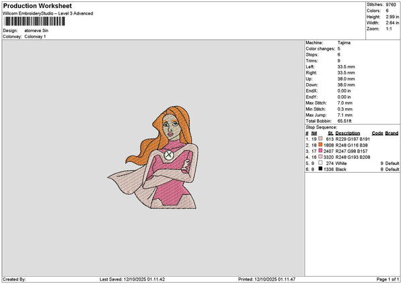Viewport: 402px width, 284px height.
Task: Click the Stop Sequence heading
Action: pyautogui.click(x=321, y=127)
